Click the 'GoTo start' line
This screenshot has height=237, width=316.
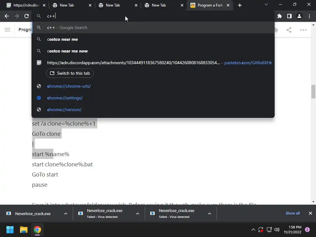pos(45,175)
